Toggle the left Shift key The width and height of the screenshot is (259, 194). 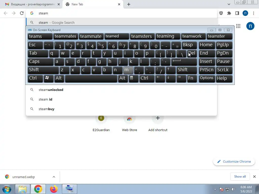coord(43,70)
